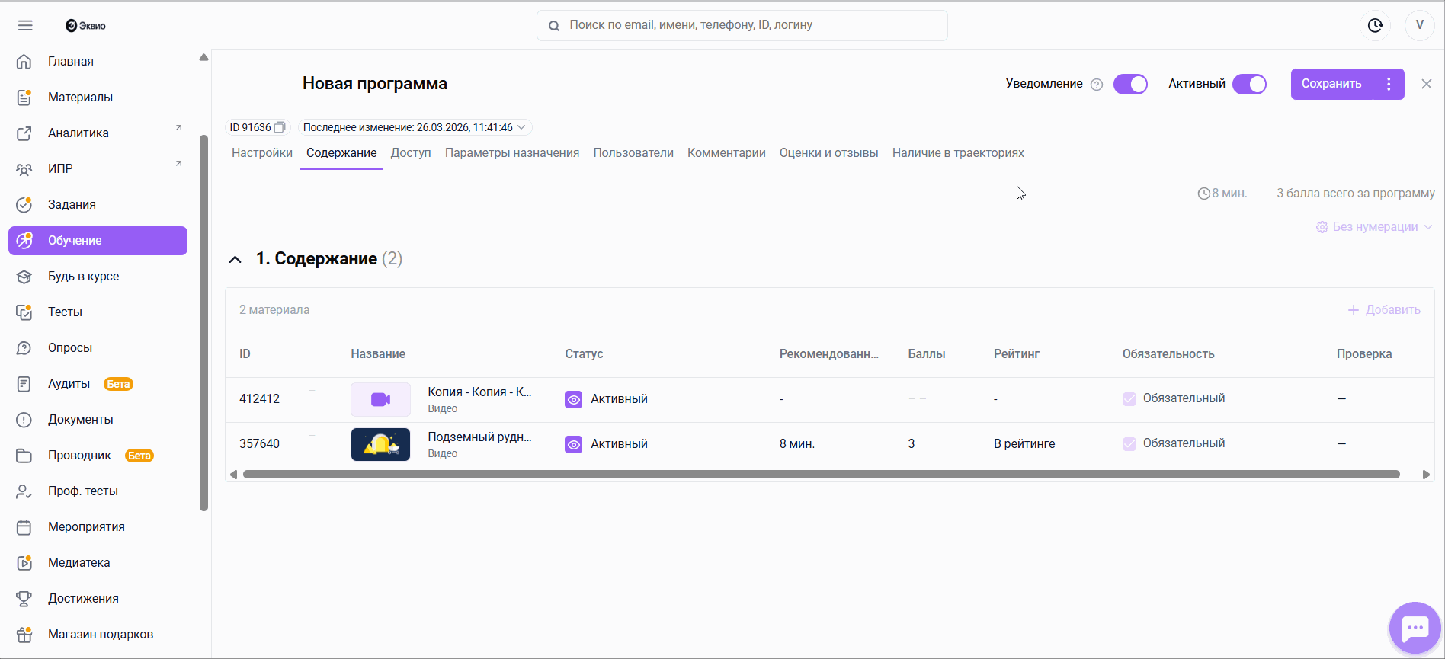Click the notification help question icon
Screen dimensions: 1445x659
click(x=1097, y=85)
